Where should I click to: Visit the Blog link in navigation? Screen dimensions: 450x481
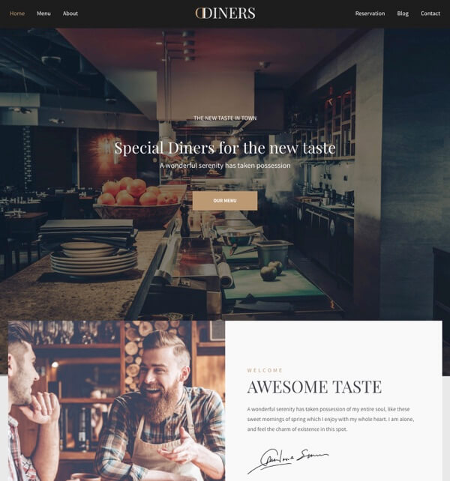pos(403,13)
